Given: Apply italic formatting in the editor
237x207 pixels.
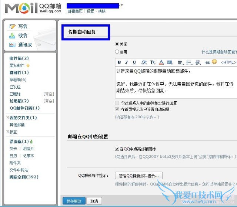Looking at the screenshot, I should coord(127,62).
